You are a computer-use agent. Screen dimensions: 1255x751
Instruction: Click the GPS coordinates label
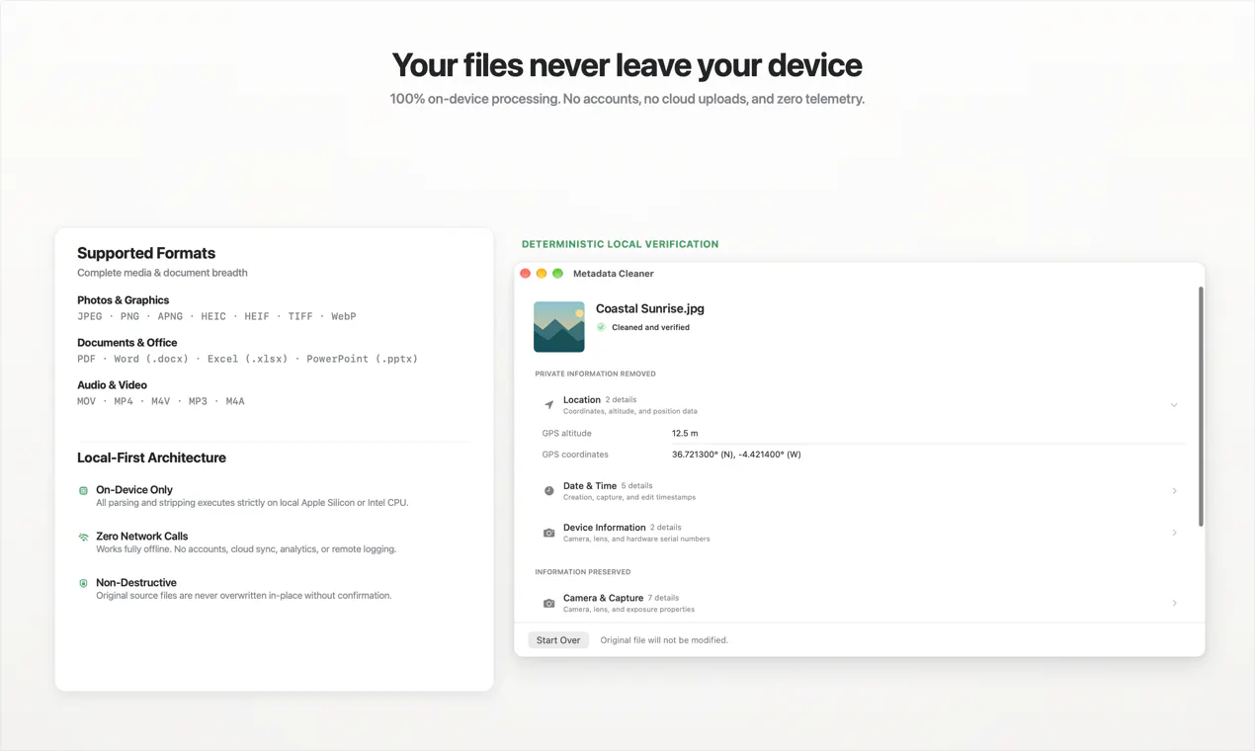575,455
